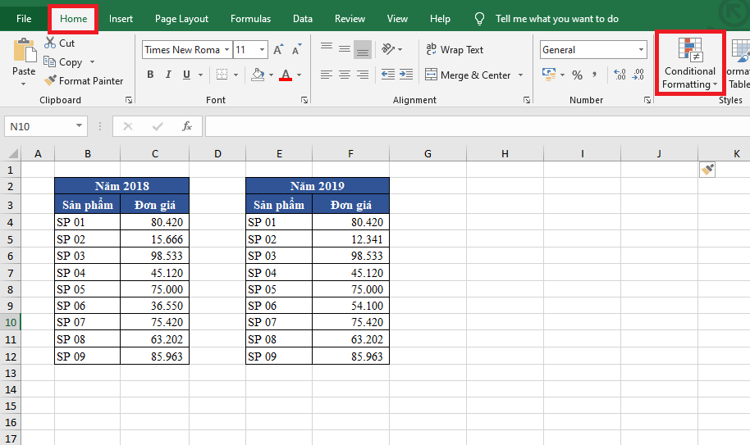
Task: Toggle Bold formatting
Action: [x=150, y=75]
